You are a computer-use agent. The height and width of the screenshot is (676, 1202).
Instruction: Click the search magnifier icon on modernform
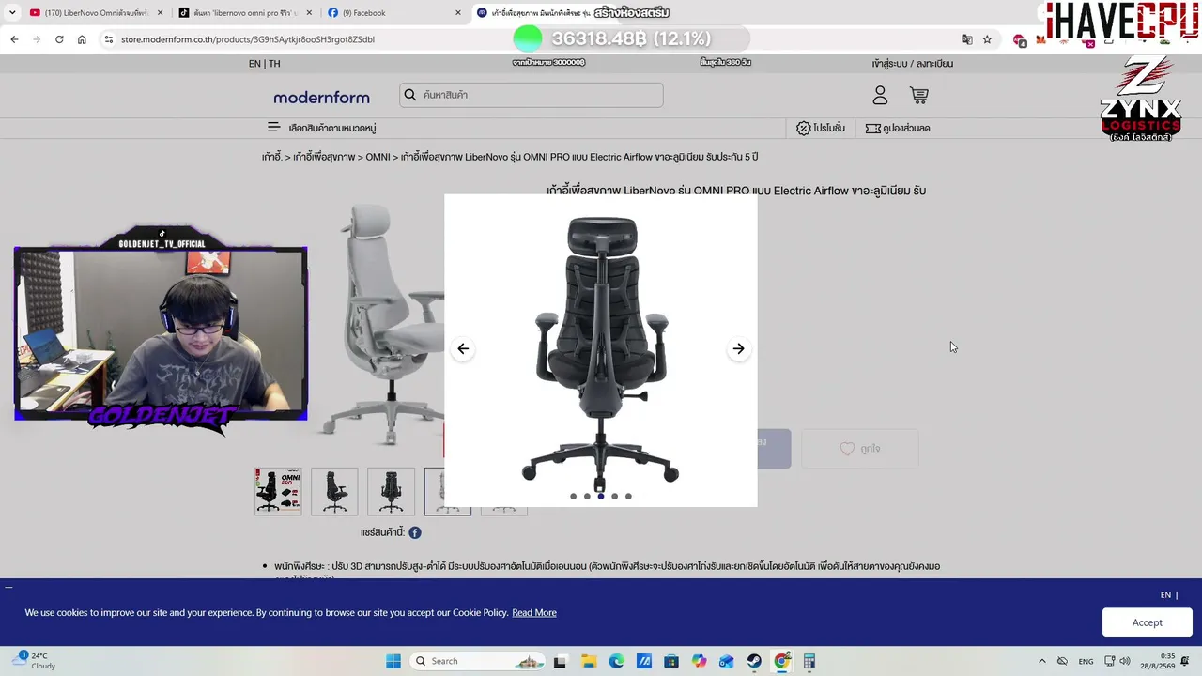point(409,95)
